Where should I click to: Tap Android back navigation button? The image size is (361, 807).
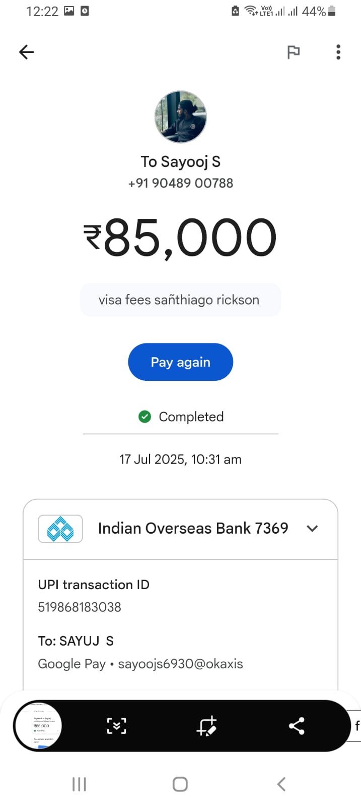click(281, 784)
